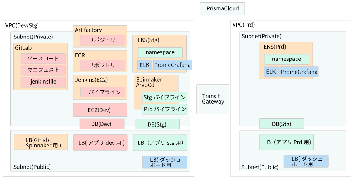Select the namespace box in EKS(Stg)

coord(160,53)
